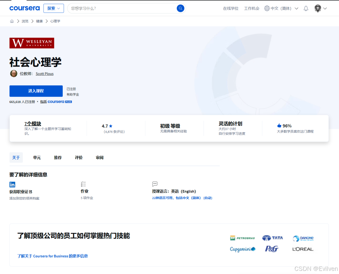The width and height of the screenshot is (339, 274).
Task: Click the (4,876 条评论) text
Action: [x=114, y=132]
